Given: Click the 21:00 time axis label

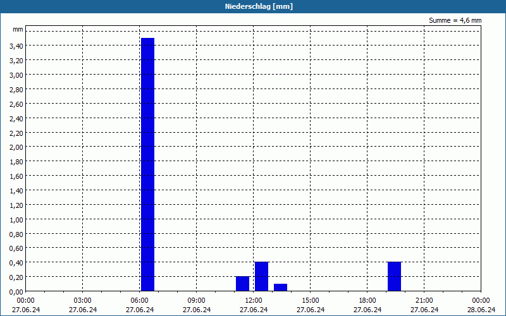Looking at the screenshot, I should [x=424, y=301].
